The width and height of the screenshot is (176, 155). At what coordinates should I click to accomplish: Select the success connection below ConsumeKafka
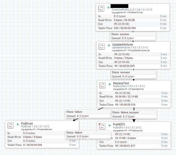pyautogui.click(x=133, y=36)
